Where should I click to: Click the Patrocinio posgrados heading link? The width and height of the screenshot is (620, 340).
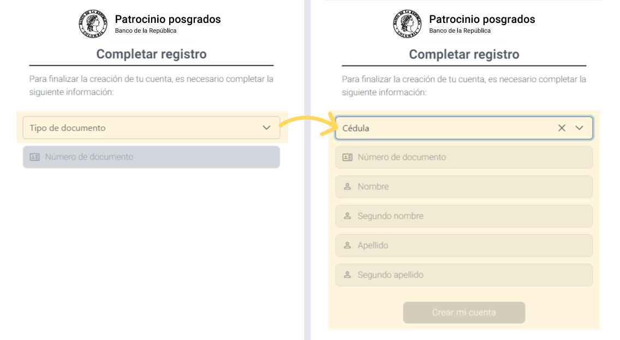click(167, 19)
